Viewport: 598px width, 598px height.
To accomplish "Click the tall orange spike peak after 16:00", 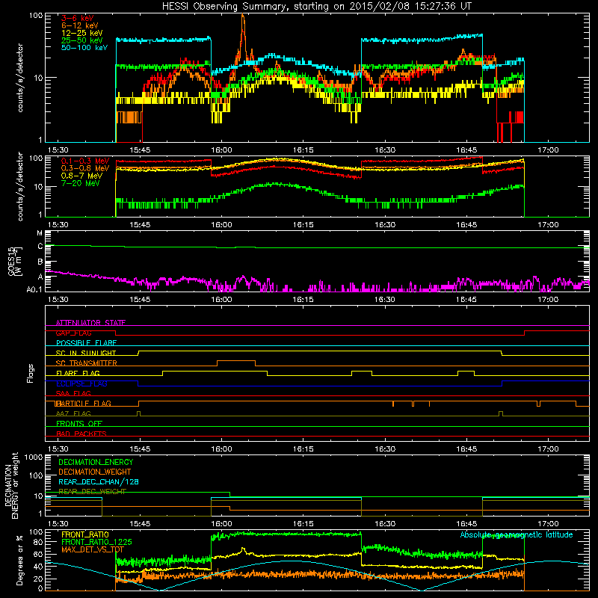I will coord(243,16).
